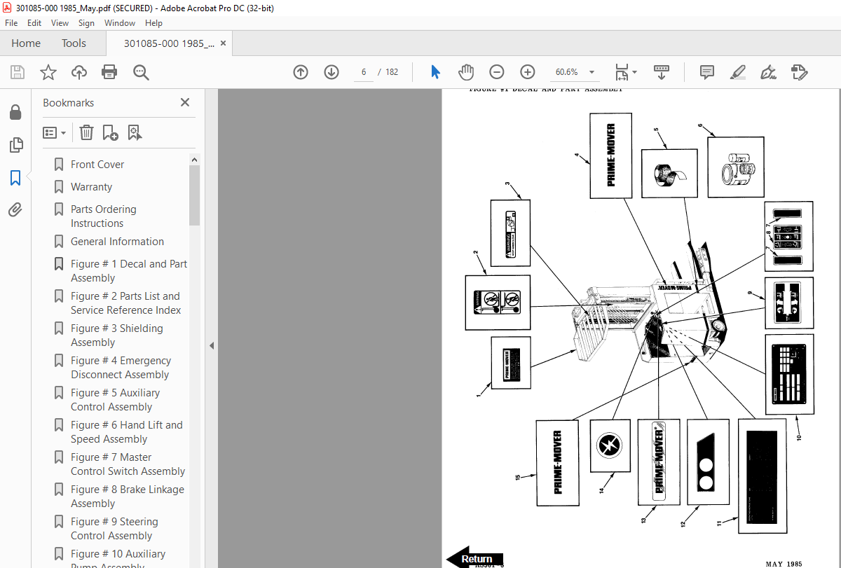Go to the next page with the down arrow

(x=331, y=72)
